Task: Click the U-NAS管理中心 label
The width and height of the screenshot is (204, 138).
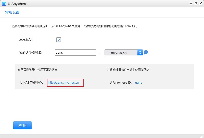Action: pyautogui.click(x=32, y=83)
